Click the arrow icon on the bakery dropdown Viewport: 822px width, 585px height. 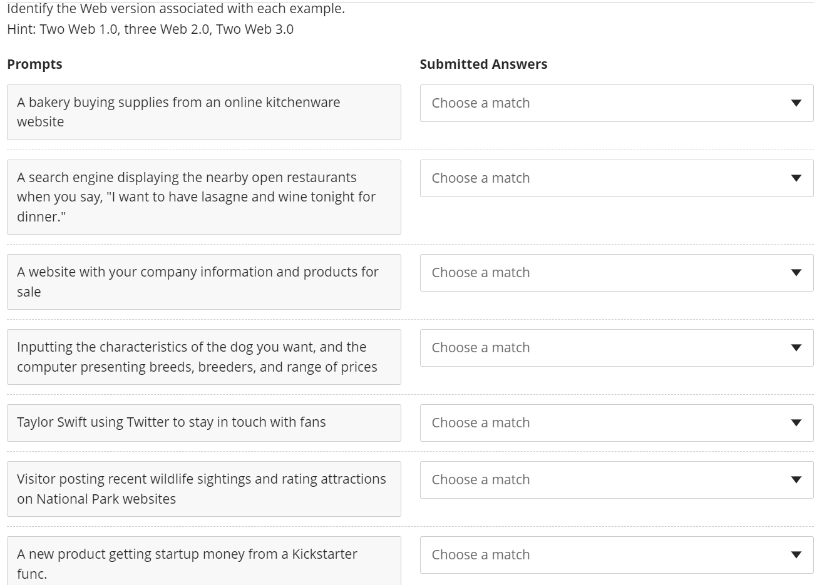click(796, 103)
